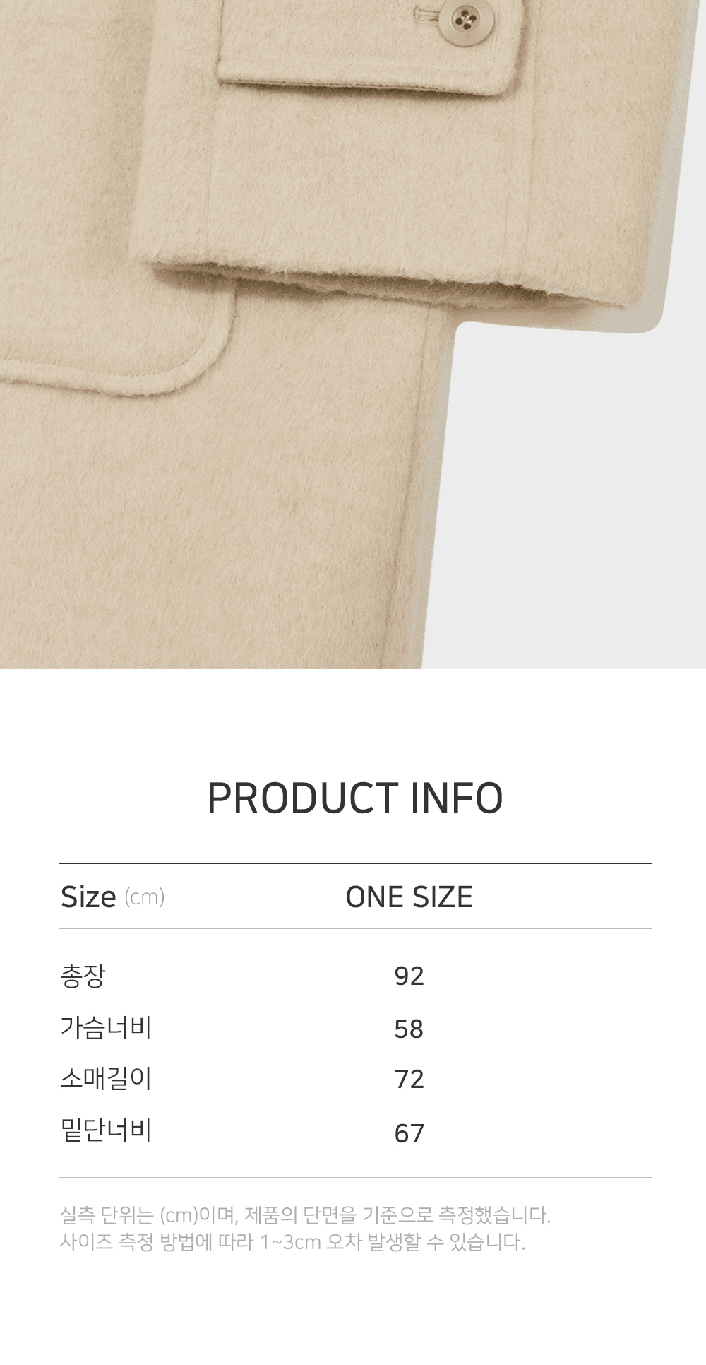The image size is (706, 1365).
Task: Click the ONE SIZE column header
Action: tap(409, 897)
